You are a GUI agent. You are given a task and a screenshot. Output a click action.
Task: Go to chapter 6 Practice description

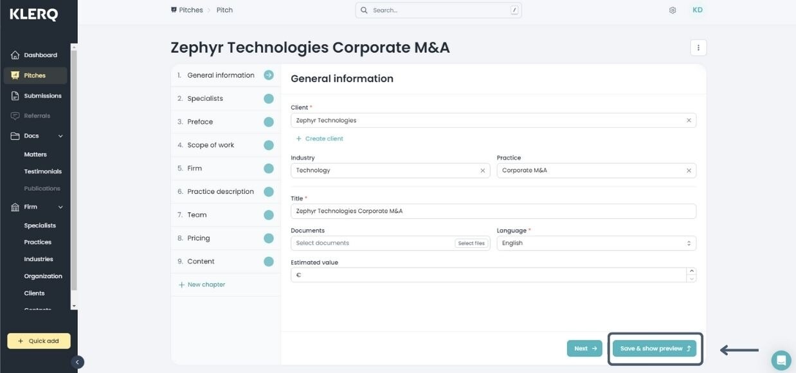click(x=226, y=191)
